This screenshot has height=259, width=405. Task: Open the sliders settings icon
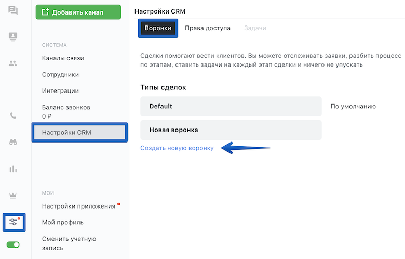[14, 222]
